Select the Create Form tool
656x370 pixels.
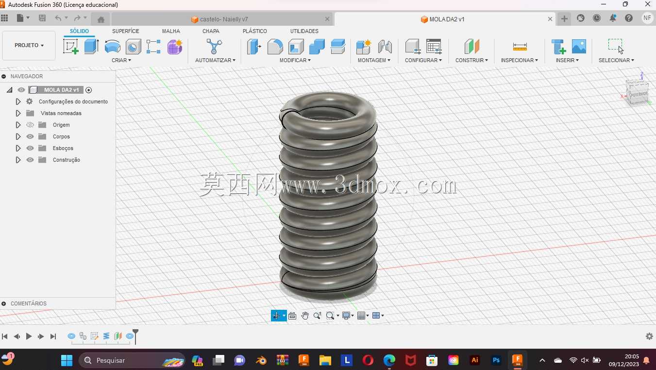coord(175,47)
